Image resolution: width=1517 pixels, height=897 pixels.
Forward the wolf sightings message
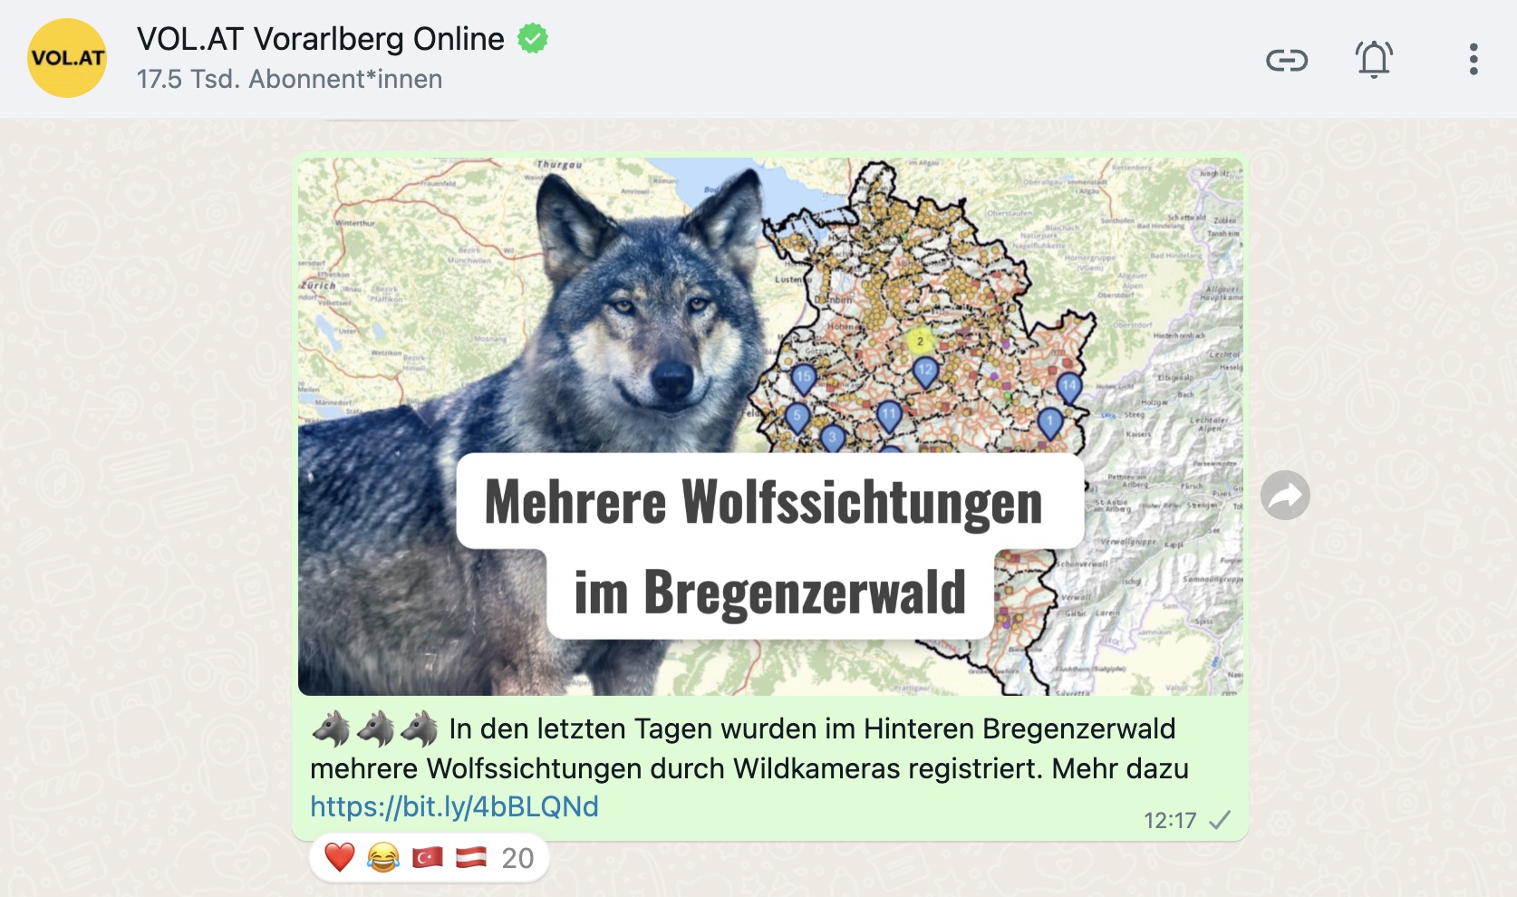(x=1285, y=496)
